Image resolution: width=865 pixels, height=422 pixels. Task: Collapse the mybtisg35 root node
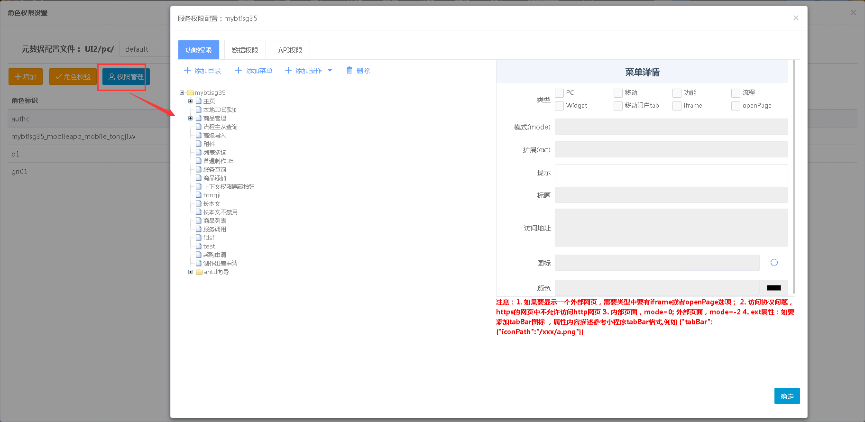(x=182, y=93)
